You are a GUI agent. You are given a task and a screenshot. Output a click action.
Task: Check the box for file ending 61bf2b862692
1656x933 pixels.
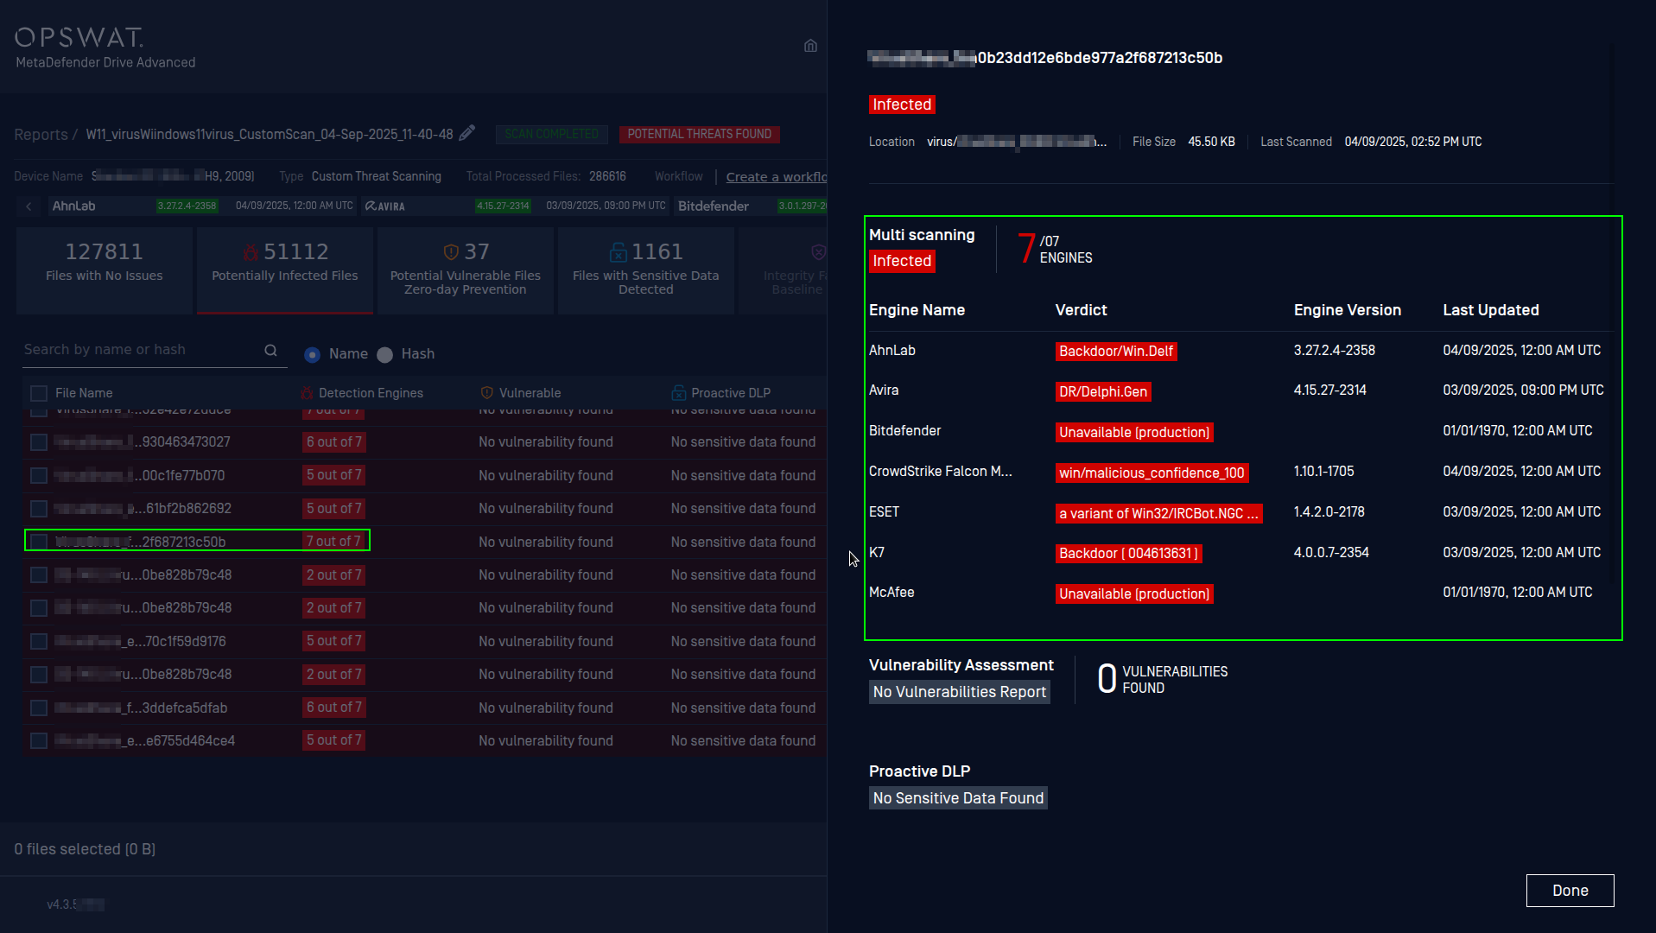tap(39, 509)
